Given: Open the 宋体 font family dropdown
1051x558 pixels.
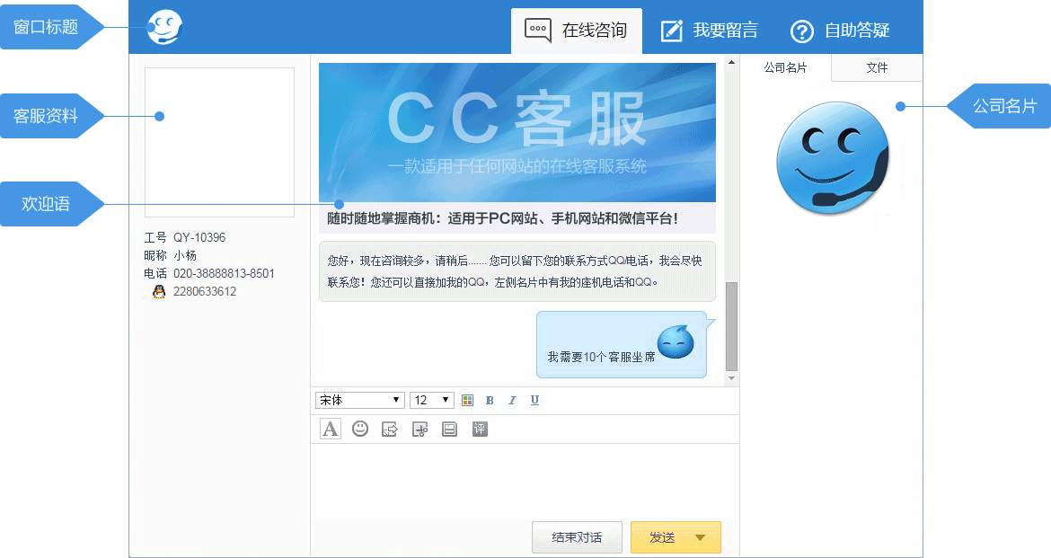Looking at the screenshot, I should coord(359,401).
